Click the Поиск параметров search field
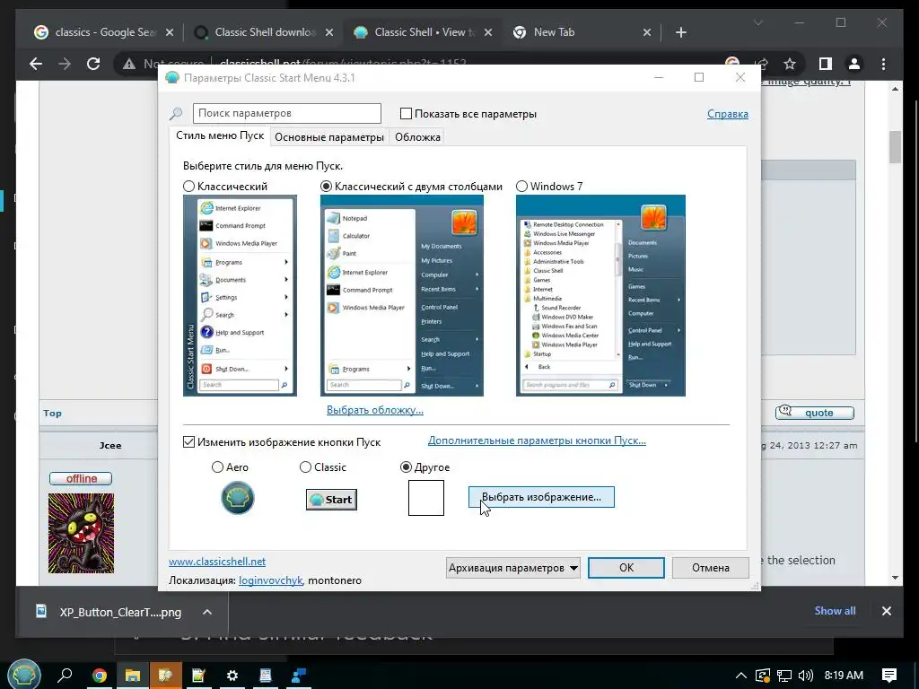 tap(286, 113)
